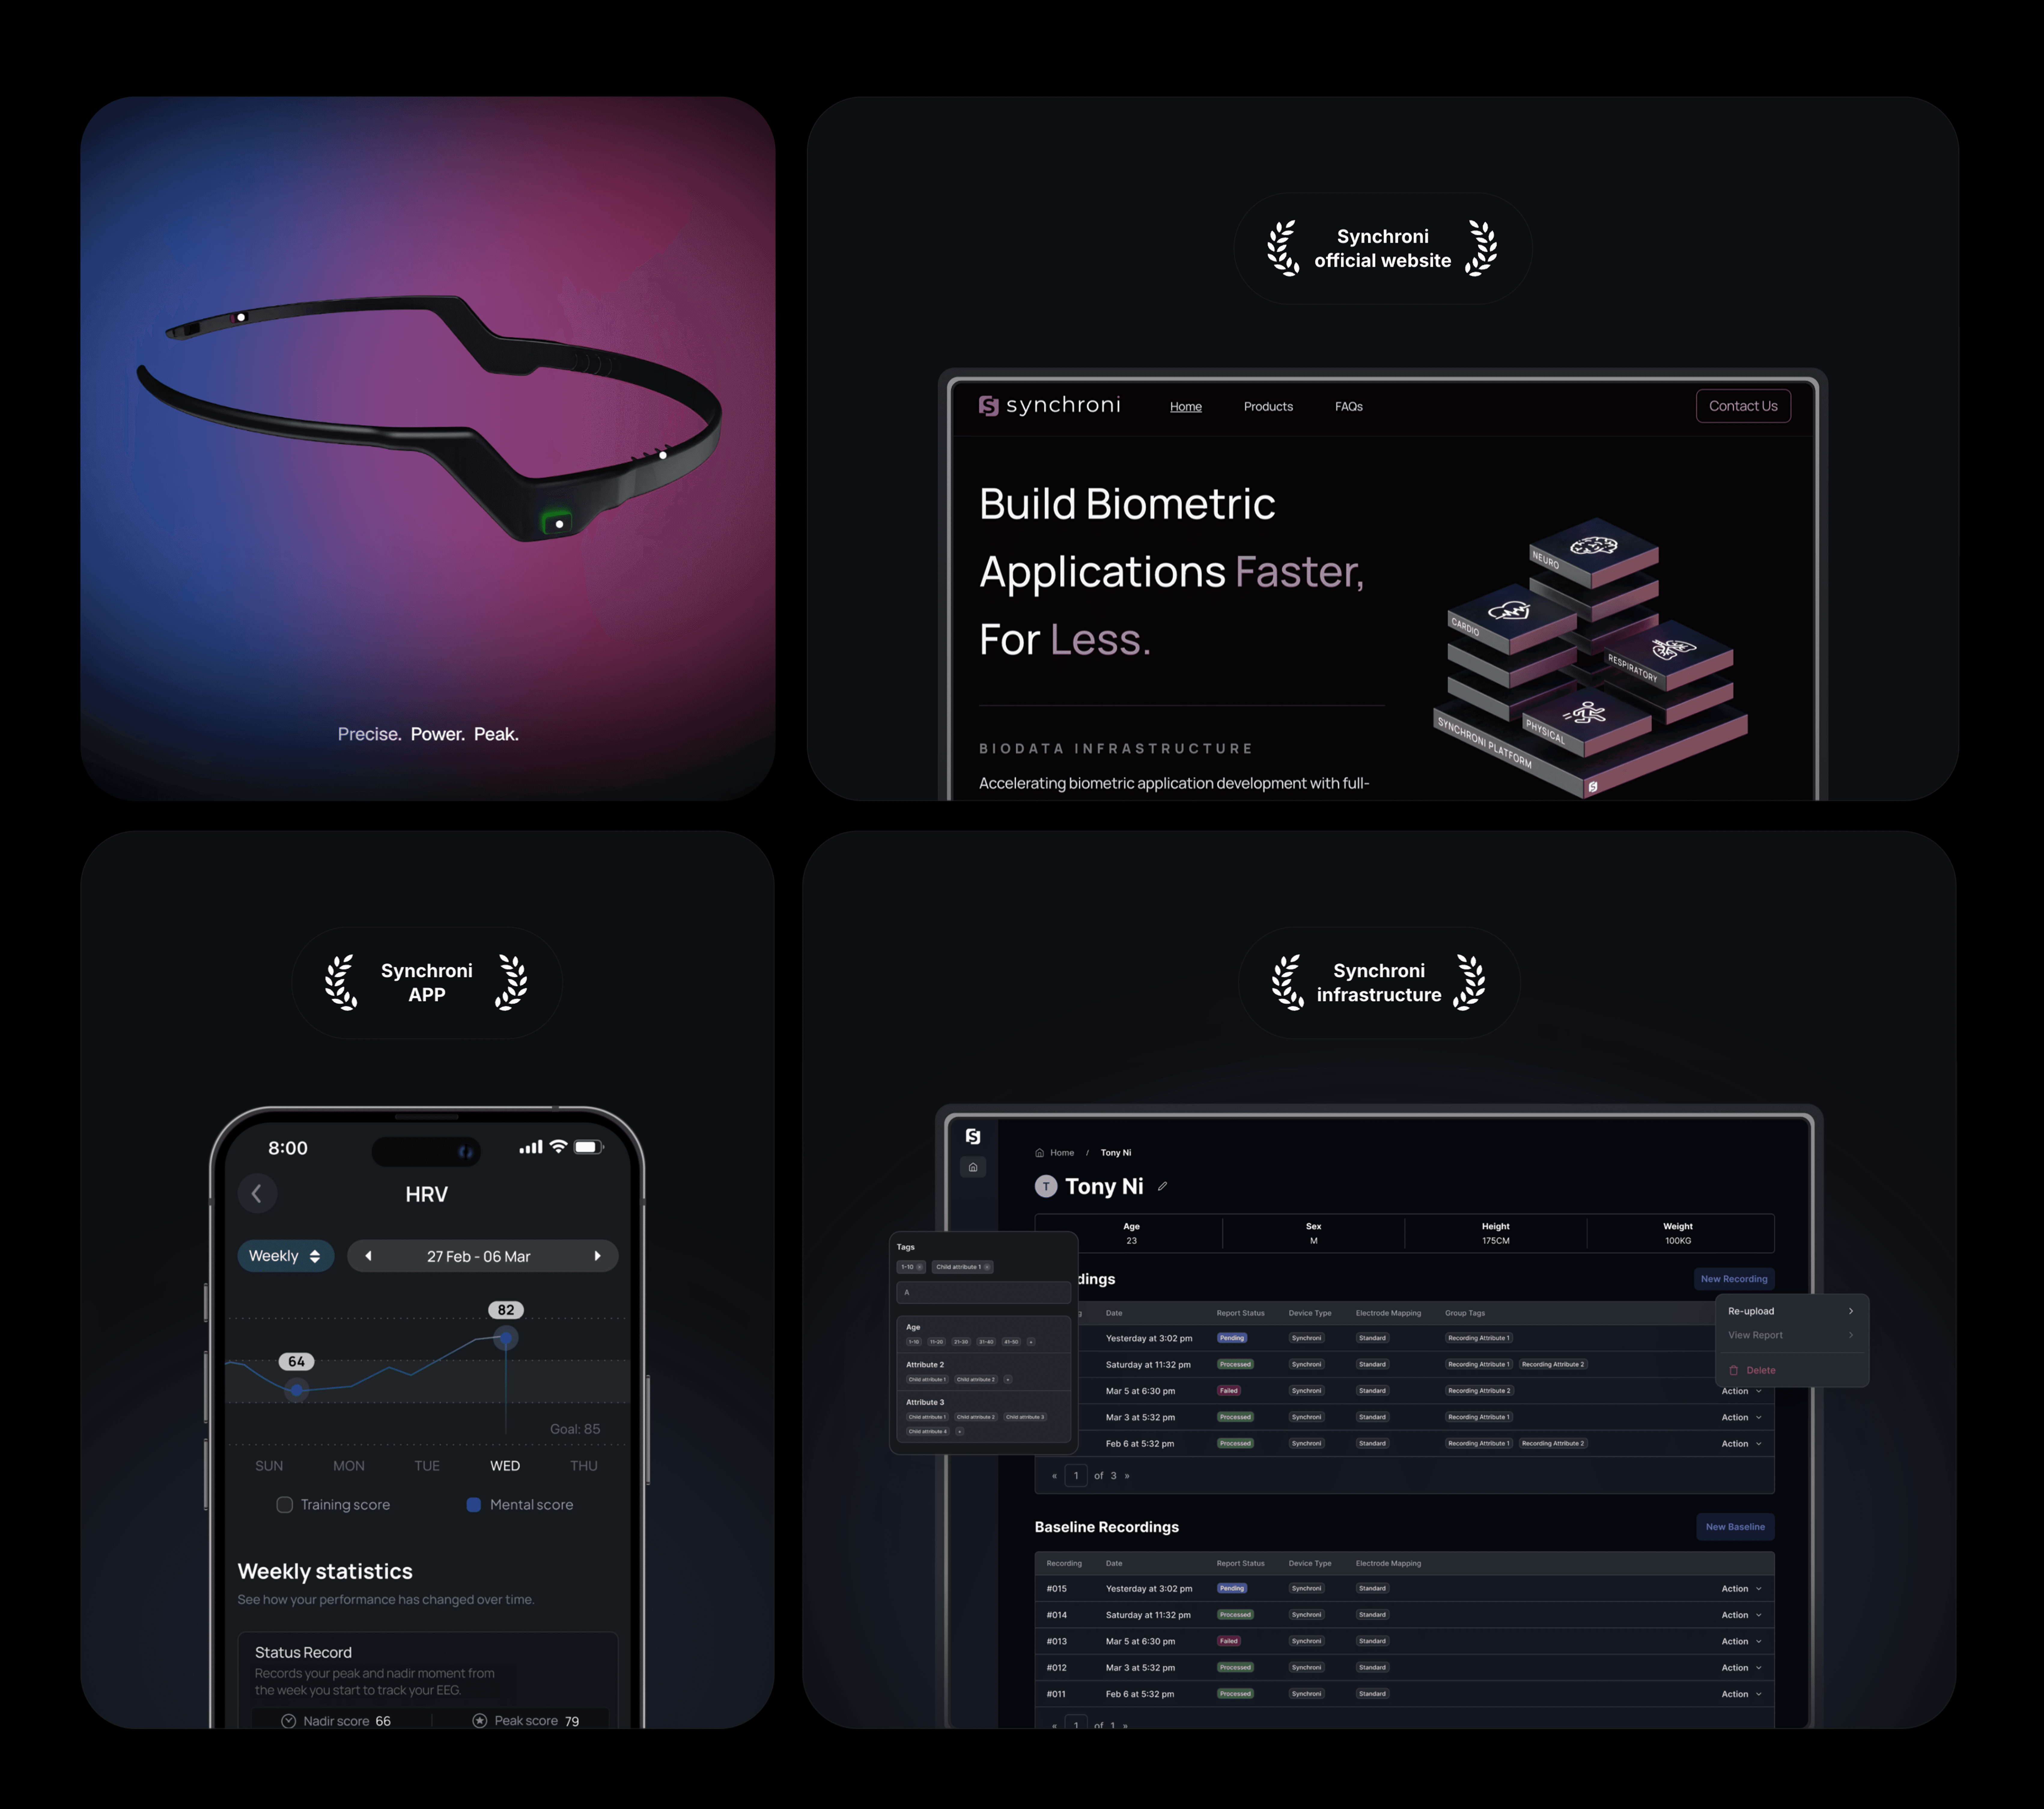
Task: Click the synchroni logo on the website header
Action: click(1049, 405)
